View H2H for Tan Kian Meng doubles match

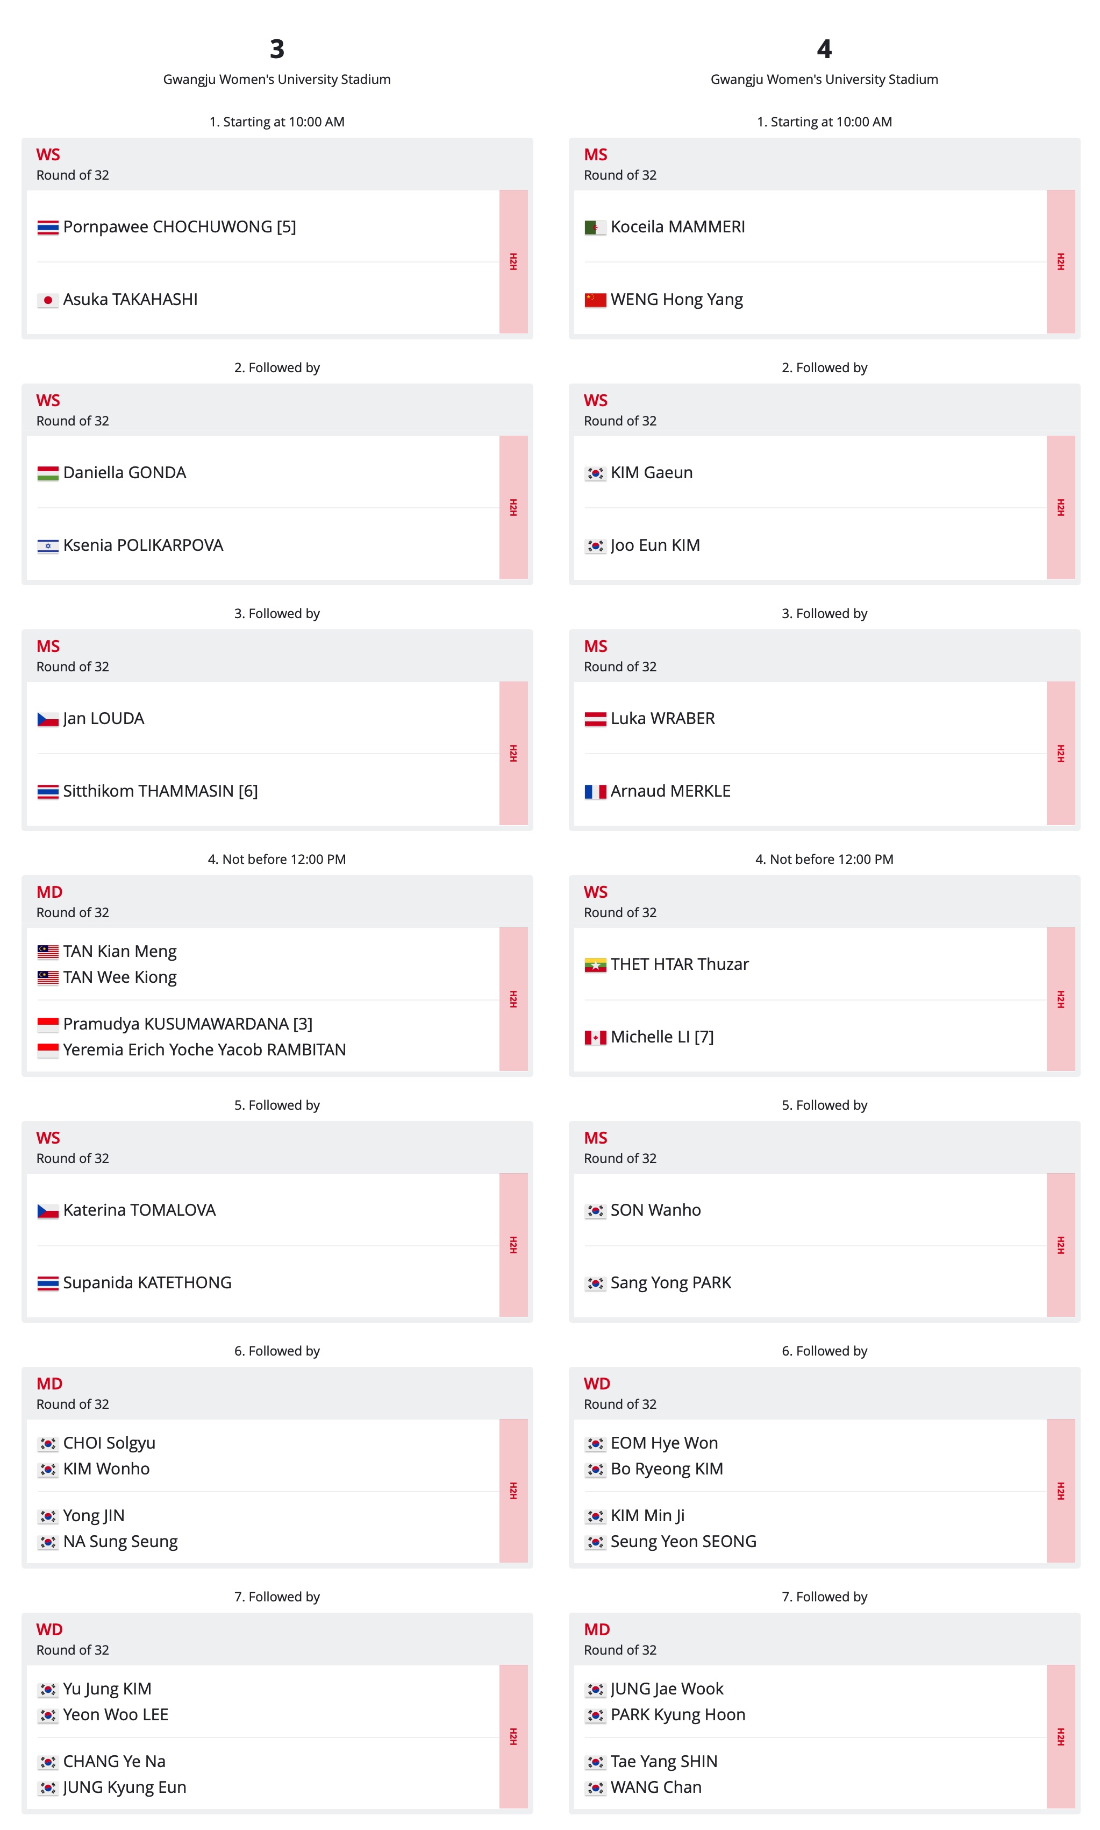pyautogui.click(x=513, y=999)
